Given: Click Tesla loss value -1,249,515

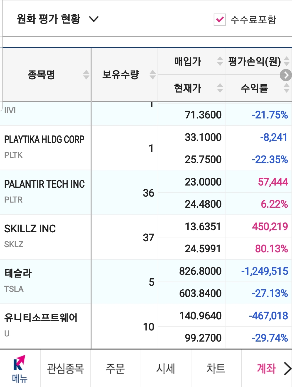Looking at the screenshot, I should tap(265, 271).
